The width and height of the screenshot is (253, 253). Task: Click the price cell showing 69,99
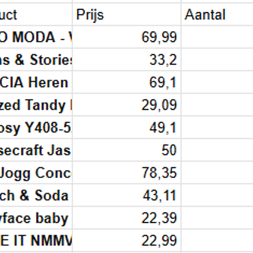[126, 37]
